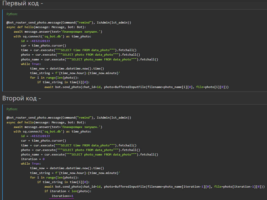Click the "iteration = 0" line
This screenshot has width=267, height=200.
(x=33, y=159)
